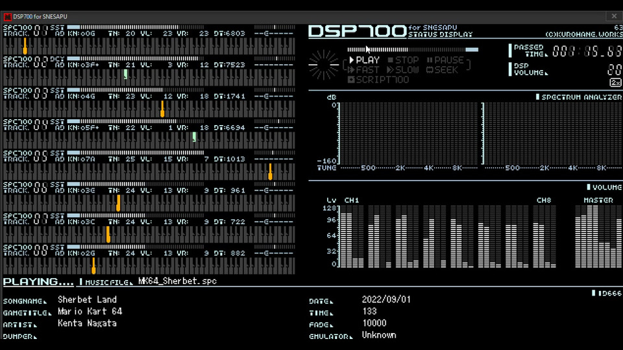Click the left spectrum analyzer graph
The image size is (623, 350).
click(408, 134)
